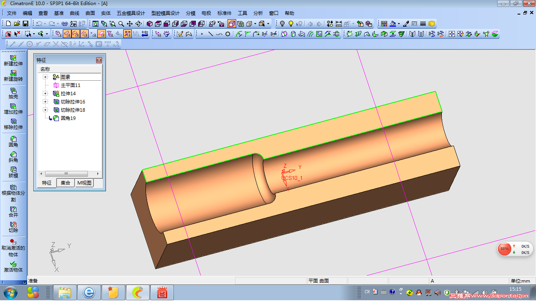Undo the last action

coord(39,24)
